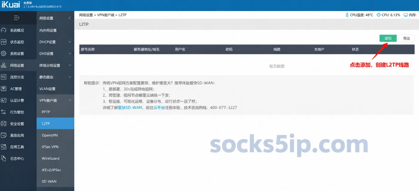Click the CPU usage chip icon
This screenshot has width=419, height=191.
click(379, 15)
